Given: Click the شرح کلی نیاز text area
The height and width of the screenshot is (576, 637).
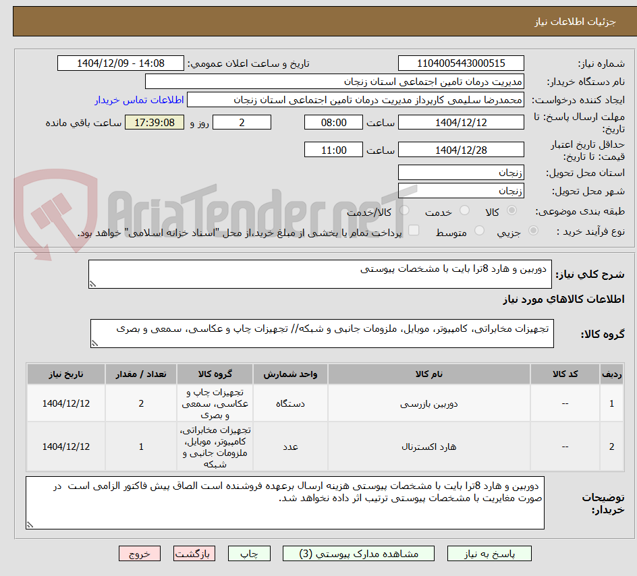Looking at the screenshot, I should 320,275.
